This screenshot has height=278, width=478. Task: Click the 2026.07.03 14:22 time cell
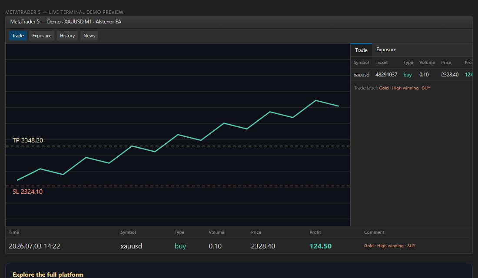[x=34, y=246]
